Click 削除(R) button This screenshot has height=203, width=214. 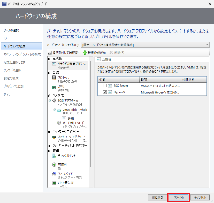[117, 53]
